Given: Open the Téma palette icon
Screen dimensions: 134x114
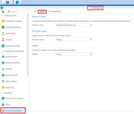Looking at the screenshot, I should pos(3,105).
